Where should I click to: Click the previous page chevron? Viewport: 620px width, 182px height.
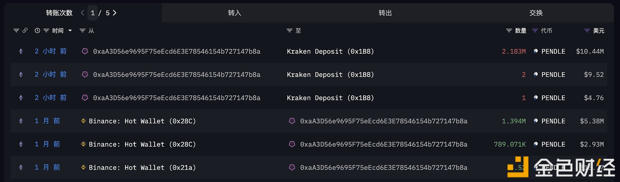click(x=82, y=13)
